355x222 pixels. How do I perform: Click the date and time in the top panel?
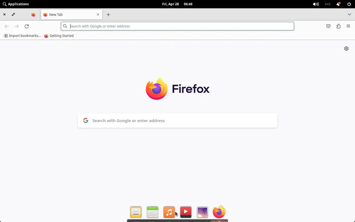point(177,4)
